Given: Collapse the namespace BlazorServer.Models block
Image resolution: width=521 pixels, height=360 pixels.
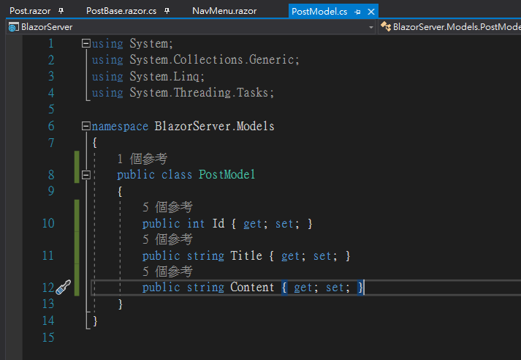Looking at the screenshot, I should 85,126.
